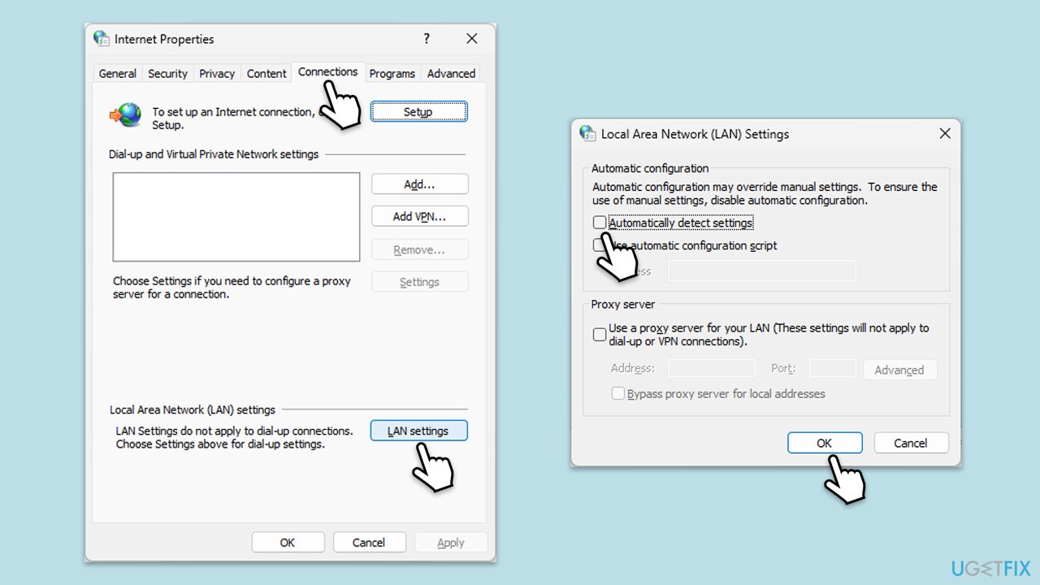The width and height of the screenshot is (1040, 585).
Task: Open the Programs tab
Action: coord(392,73)
